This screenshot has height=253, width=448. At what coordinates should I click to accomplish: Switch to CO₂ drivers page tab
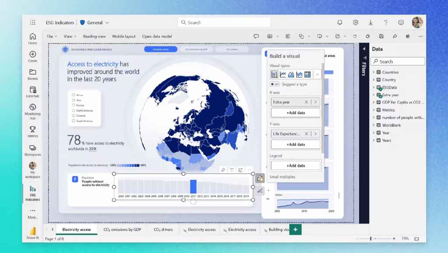pyautogui.click(x=163, y=229)
